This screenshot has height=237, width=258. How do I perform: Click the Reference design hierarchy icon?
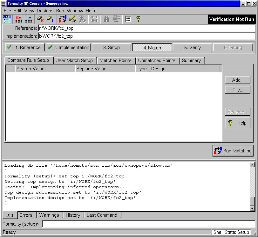click(19, 19)
